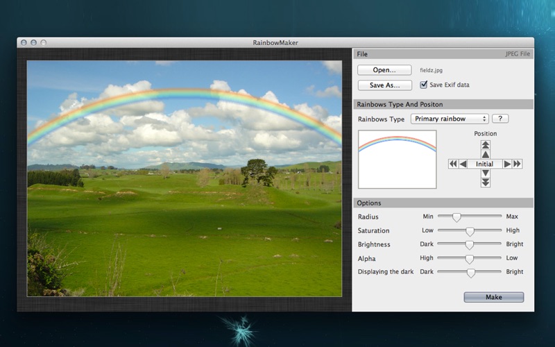Move rainbow left fast with double left arrow
This screenshot has height=347, width=555.
click(453, 164)
